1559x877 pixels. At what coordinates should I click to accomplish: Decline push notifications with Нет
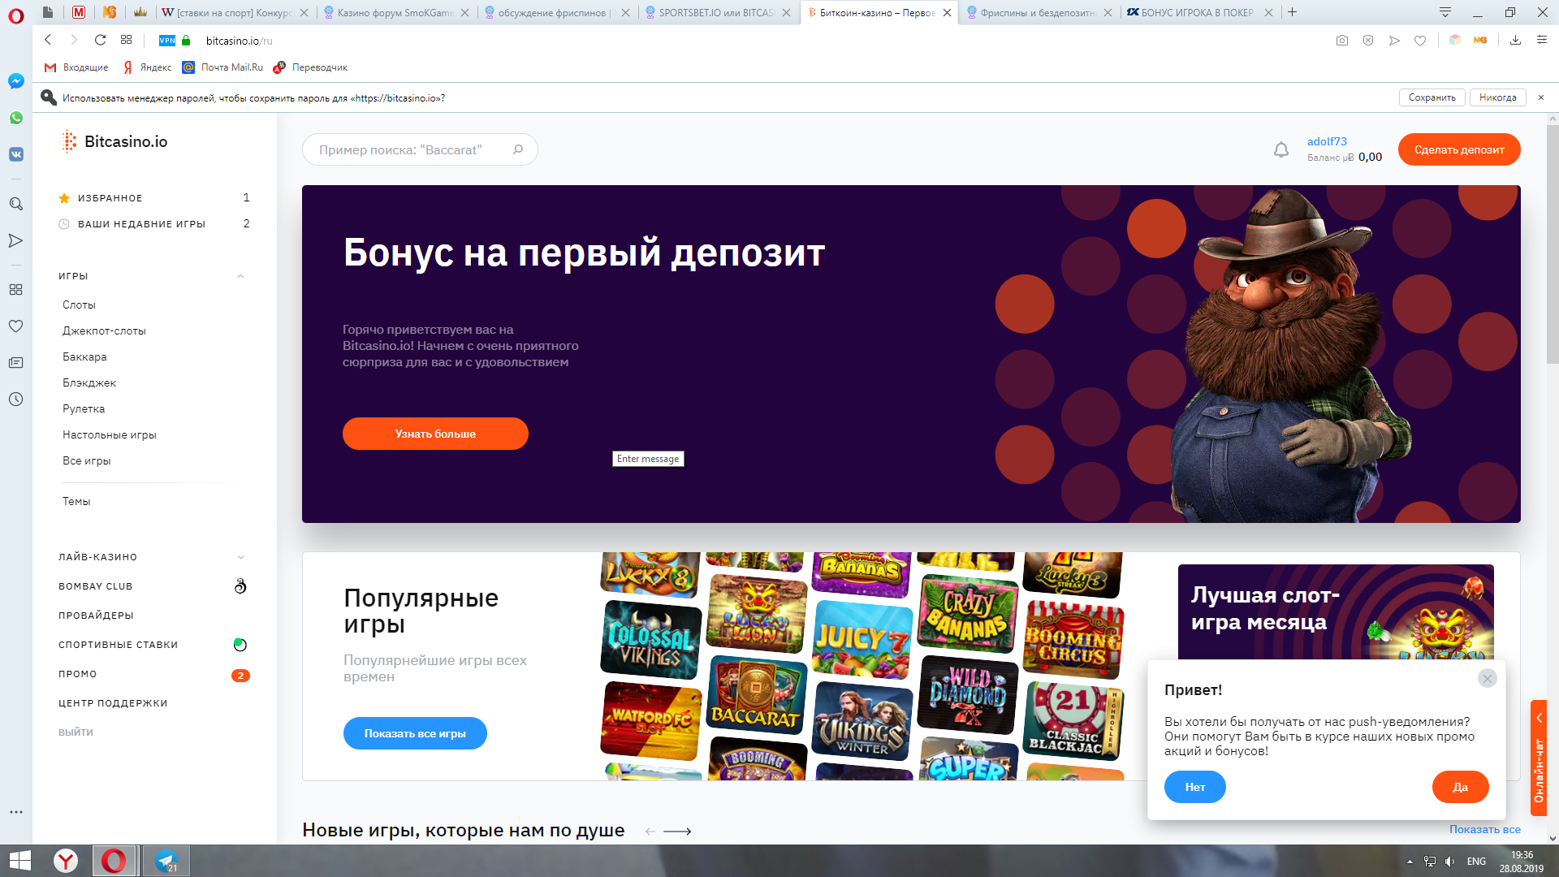pos(1195,787)
